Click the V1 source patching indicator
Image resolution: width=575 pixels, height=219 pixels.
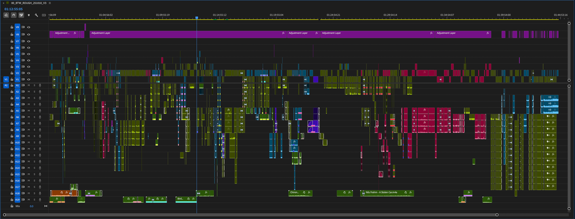coord(6,79)
